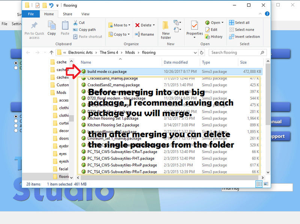Click the Undo arrow in title bar
Viewport: 300px width, 224px height.
(51, 5)
